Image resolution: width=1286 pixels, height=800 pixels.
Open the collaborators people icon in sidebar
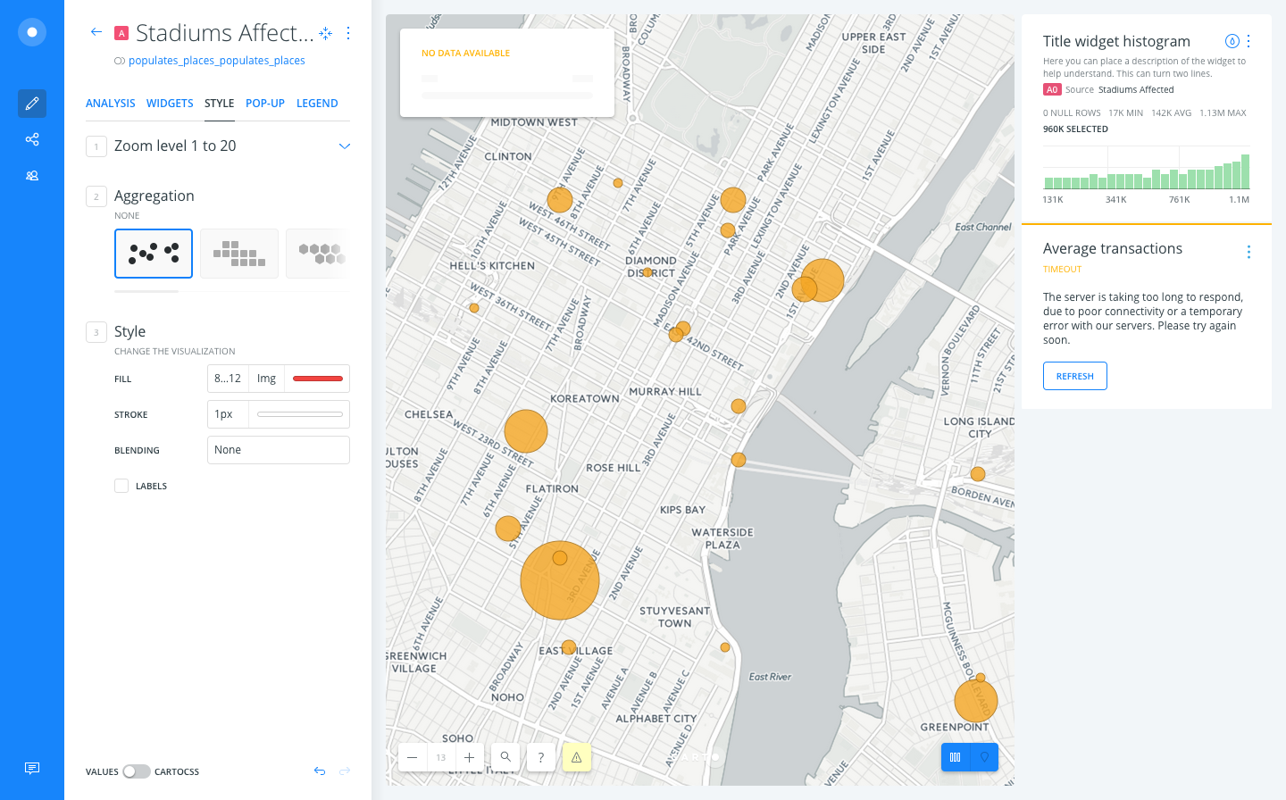[x=32, y=176]
